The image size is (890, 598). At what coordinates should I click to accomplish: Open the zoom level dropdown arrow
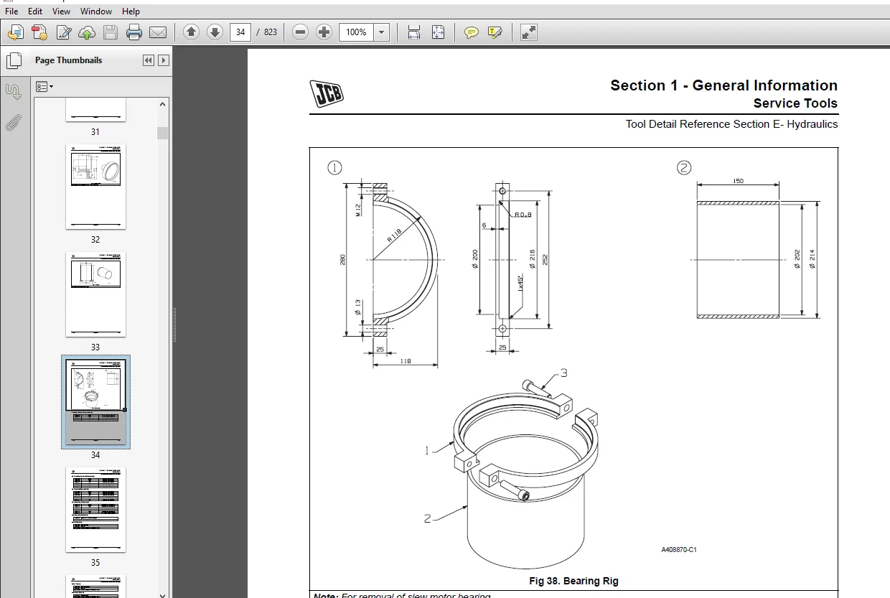[x=382, y=32]
